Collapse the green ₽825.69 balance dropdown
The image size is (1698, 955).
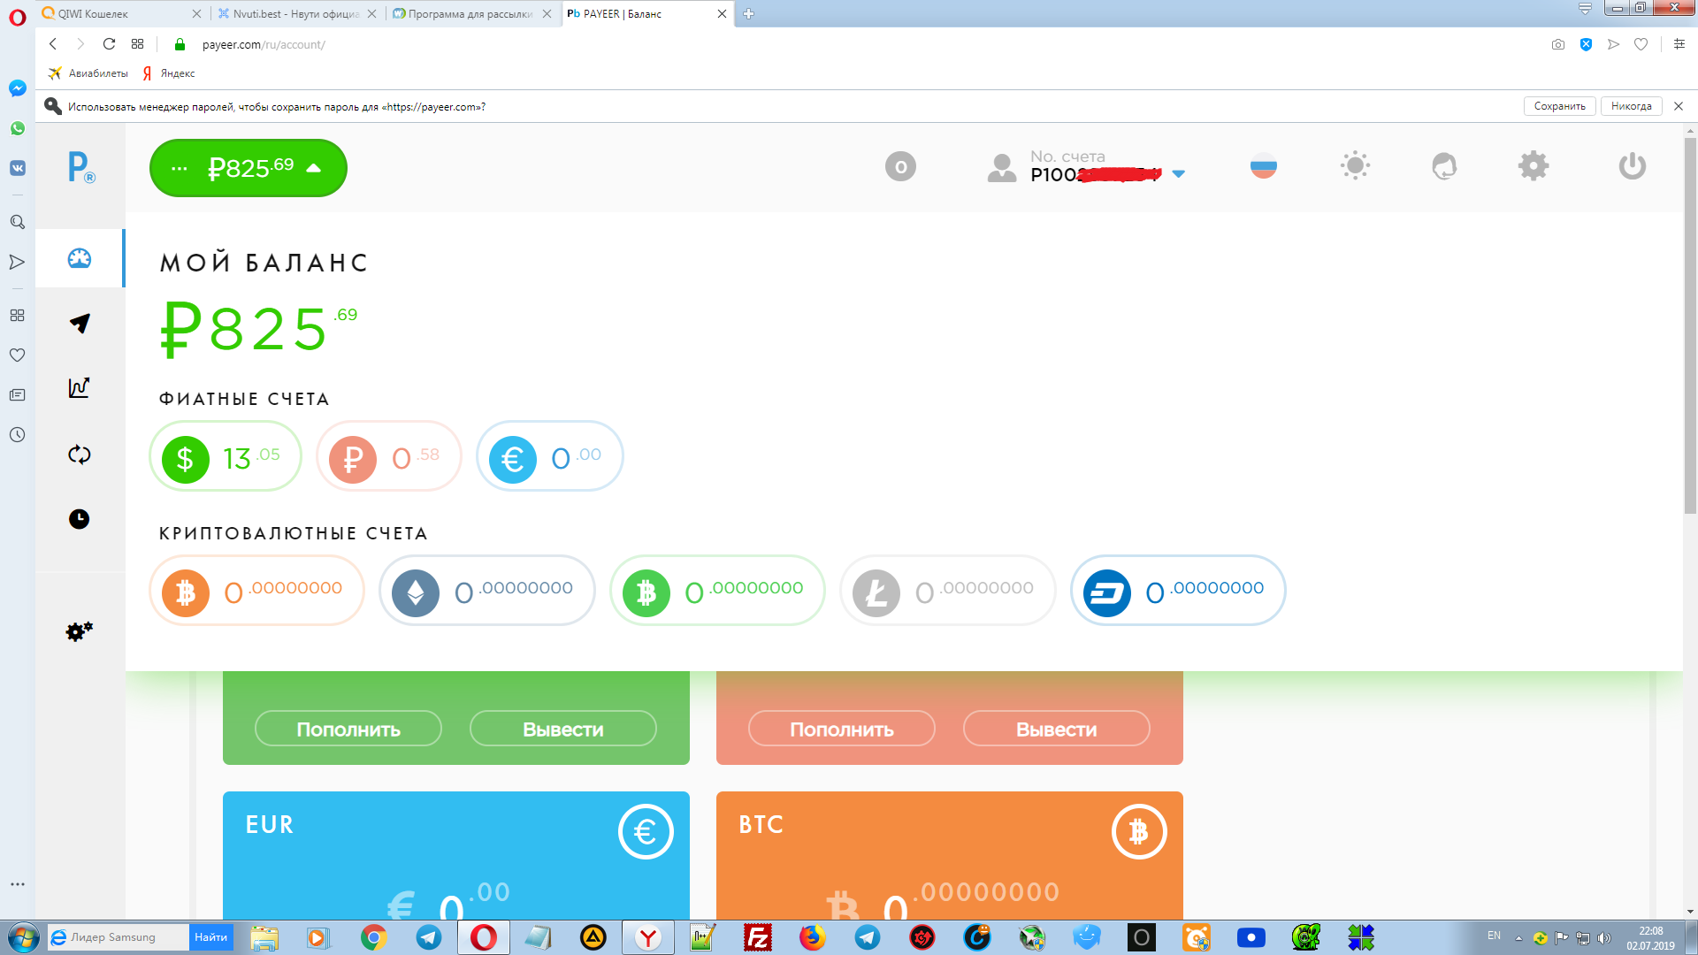tap(249, 168)
